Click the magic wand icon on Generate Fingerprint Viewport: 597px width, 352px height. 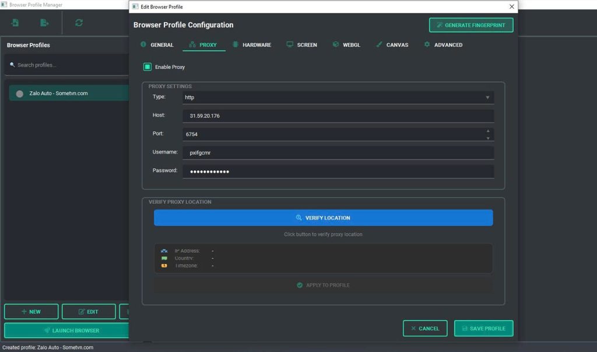[440, 25]
